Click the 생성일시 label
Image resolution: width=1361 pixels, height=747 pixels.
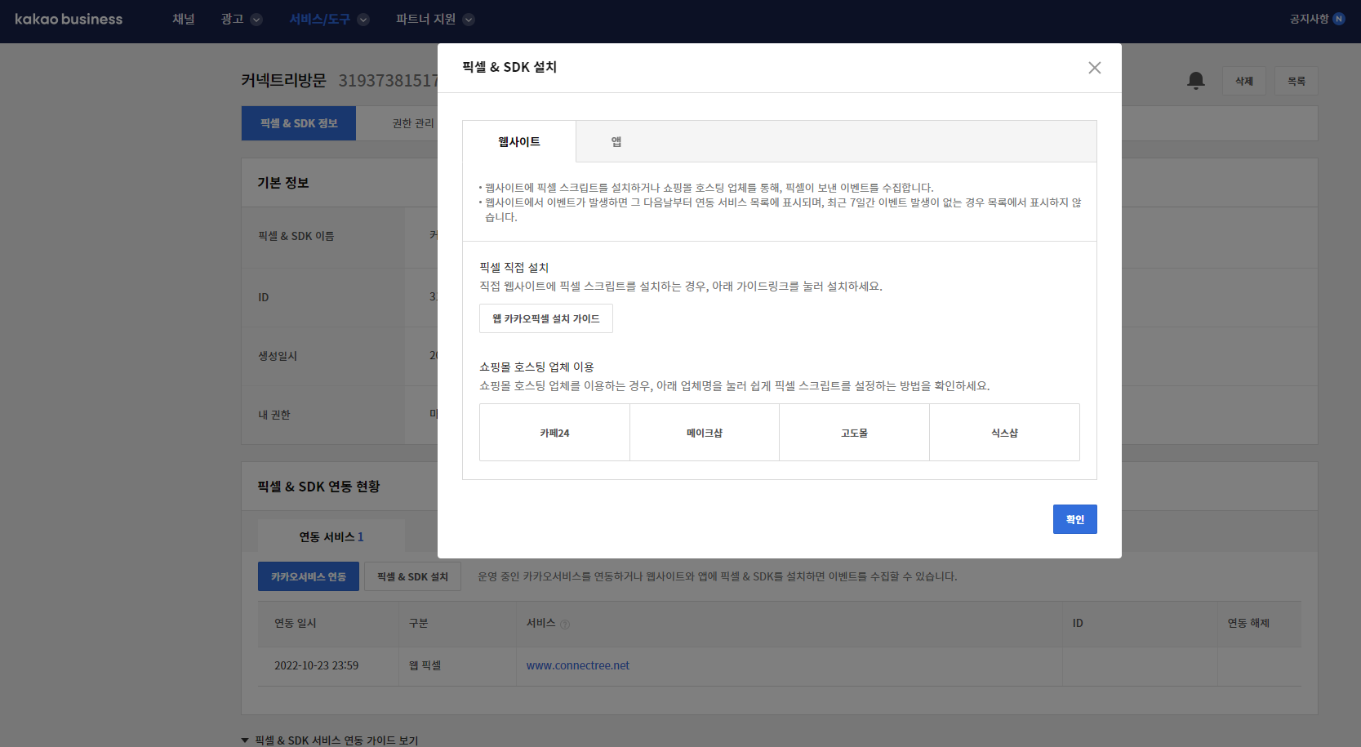point(278,356)
